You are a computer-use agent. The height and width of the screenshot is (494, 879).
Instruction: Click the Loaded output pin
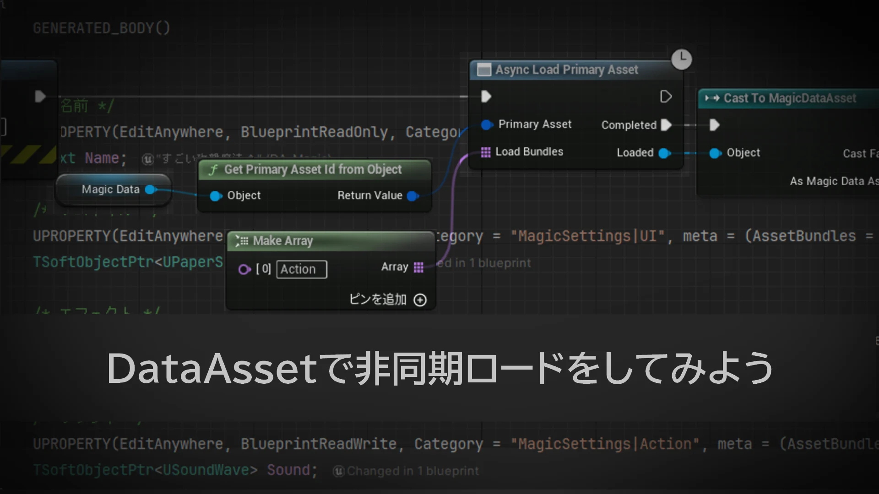664,153
